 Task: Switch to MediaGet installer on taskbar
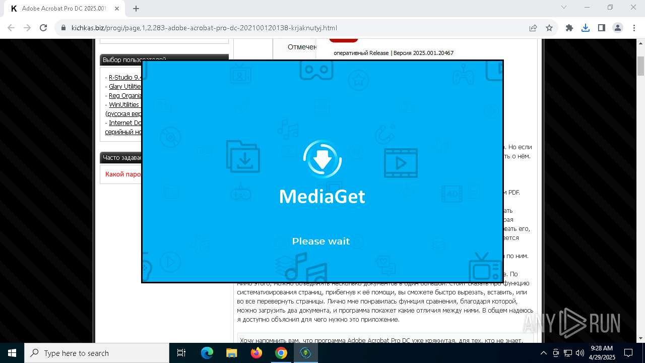[306, 353]
